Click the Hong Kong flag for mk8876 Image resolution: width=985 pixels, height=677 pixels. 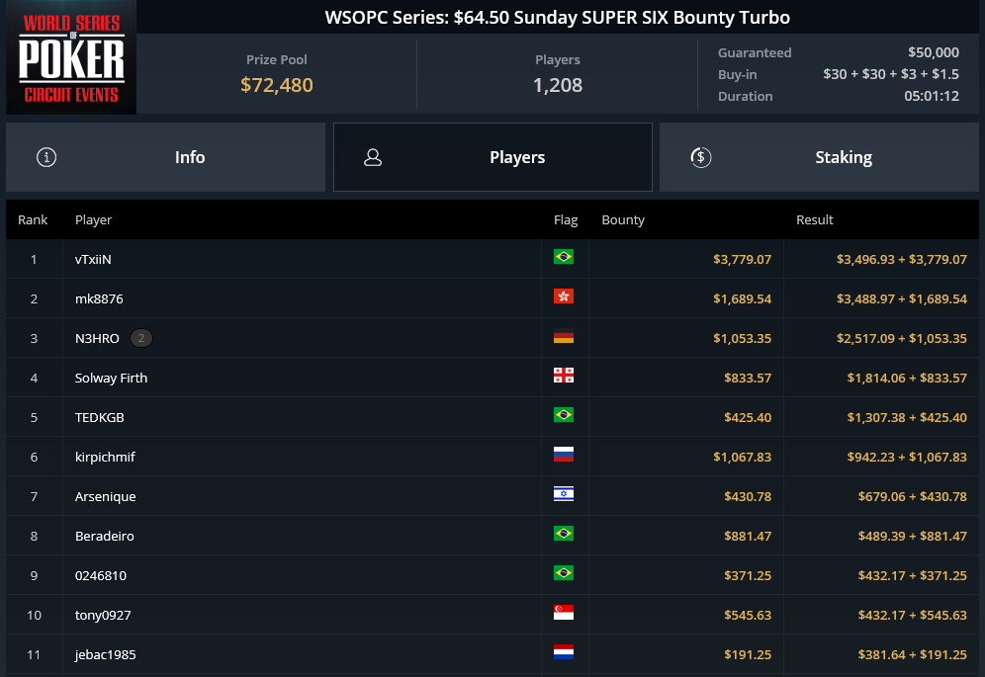[564, 296]
